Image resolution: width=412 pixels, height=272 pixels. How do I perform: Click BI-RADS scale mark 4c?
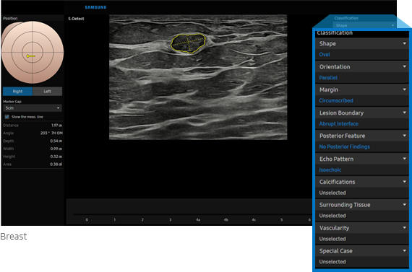(254, 220)
